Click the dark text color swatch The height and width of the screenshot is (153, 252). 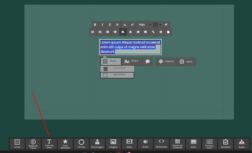click(156, 25)
